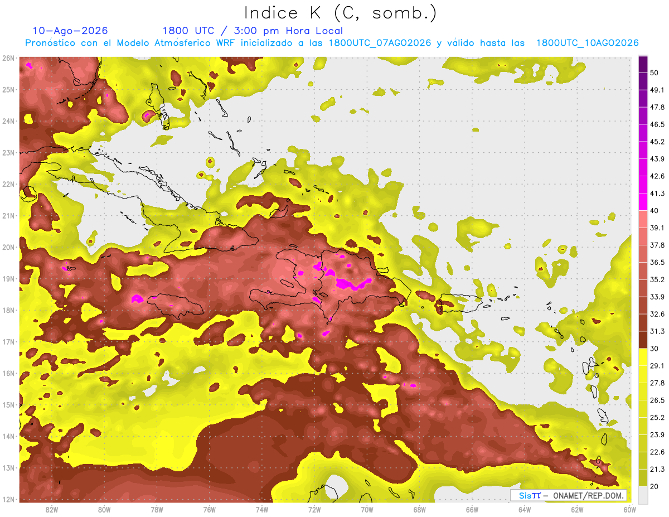Click the latitude label "24N"
Screen dimensions: 669x517
coord(8,121)
